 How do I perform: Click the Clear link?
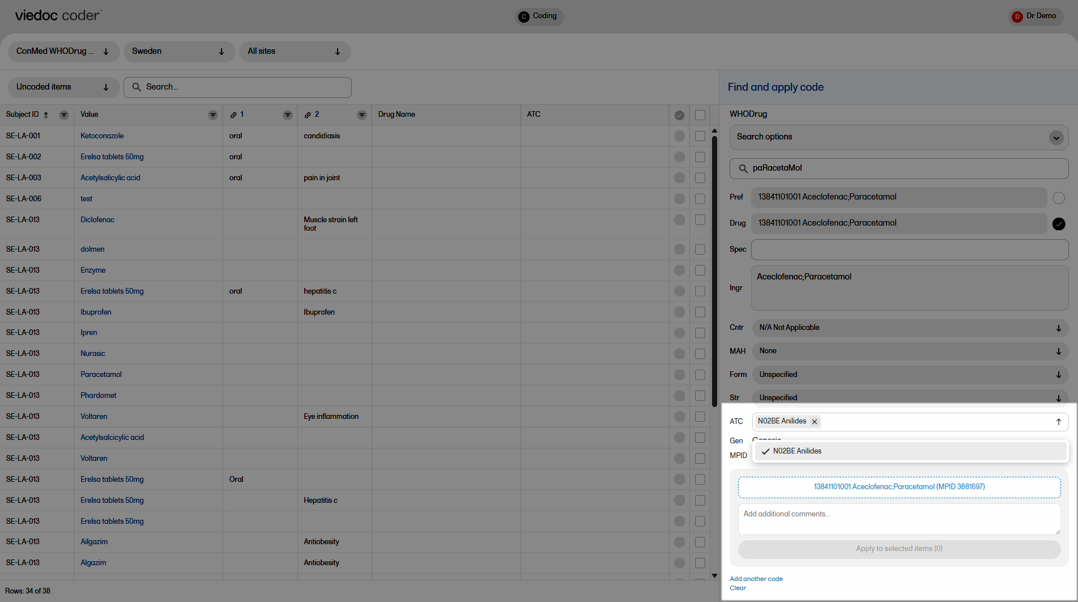tap(738, 588)
